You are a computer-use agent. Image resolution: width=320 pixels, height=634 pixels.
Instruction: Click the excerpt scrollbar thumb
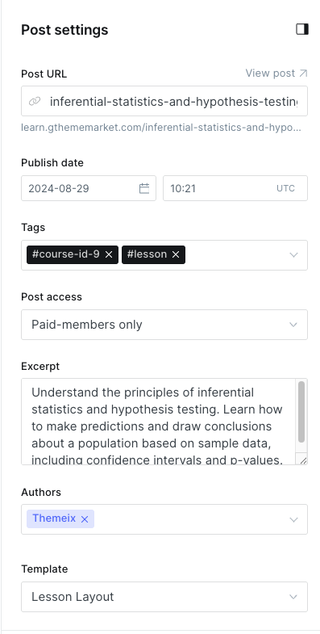click(301, 412)
